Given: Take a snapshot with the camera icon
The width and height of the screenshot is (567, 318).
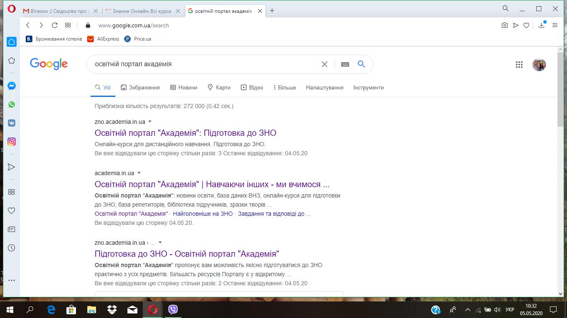Looking at the screenshot, I should pyautogui.click(x=505, y=25).
